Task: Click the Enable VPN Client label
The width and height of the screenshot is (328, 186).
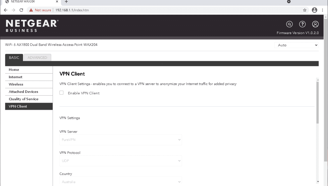Action: pos(84,93)
